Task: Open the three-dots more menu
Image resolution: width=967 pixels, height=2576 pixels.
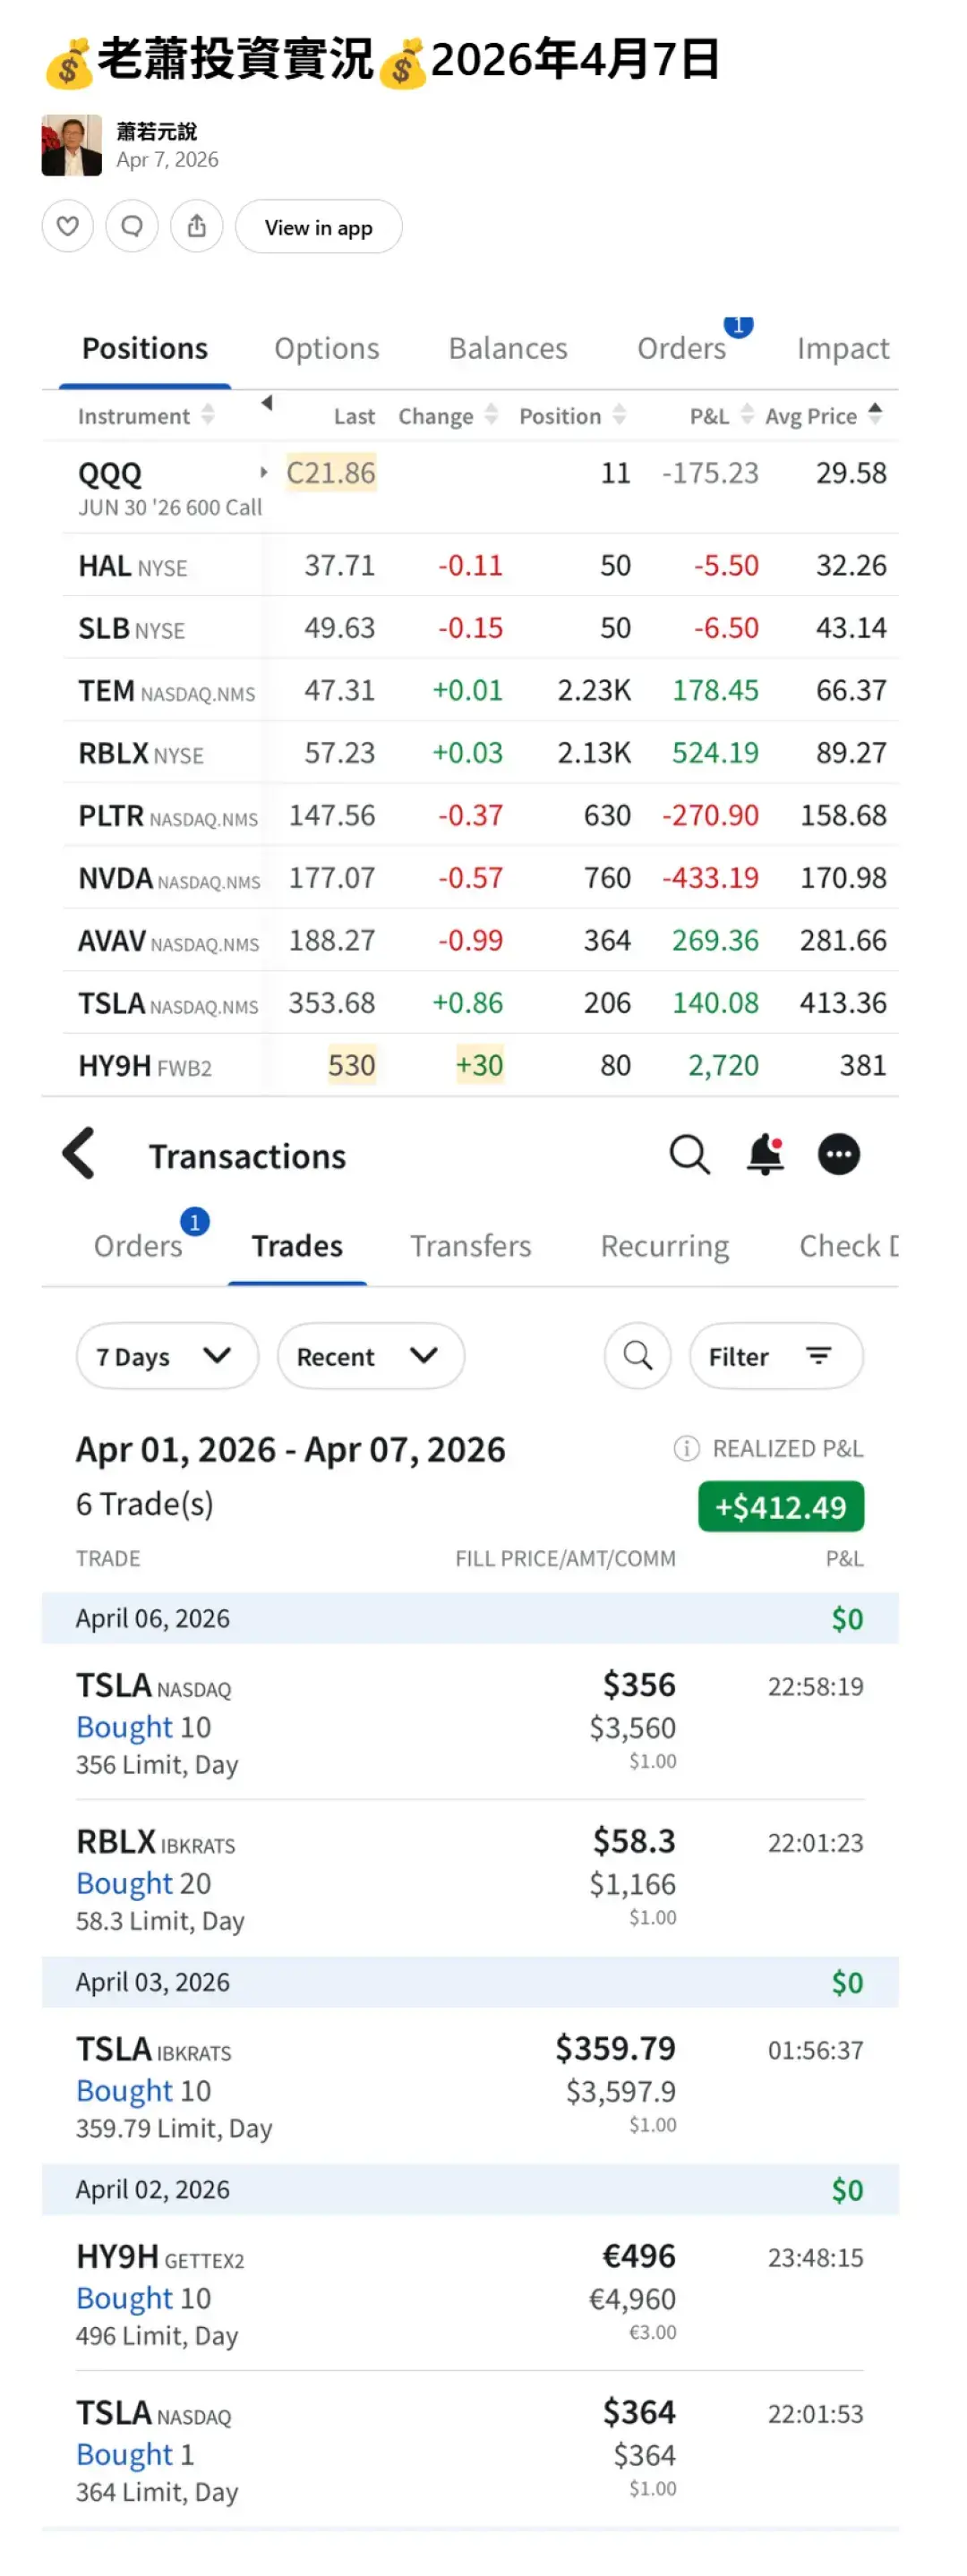Action: pos(838,1154)
